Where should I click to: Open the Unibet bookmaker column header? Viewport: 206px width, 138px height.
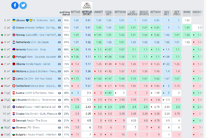(x=99, y=12)
